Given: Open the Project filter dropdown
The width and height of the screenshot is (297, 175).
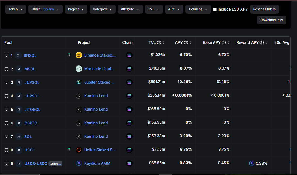Looking at the screenshot, I should tap(76, 9).
